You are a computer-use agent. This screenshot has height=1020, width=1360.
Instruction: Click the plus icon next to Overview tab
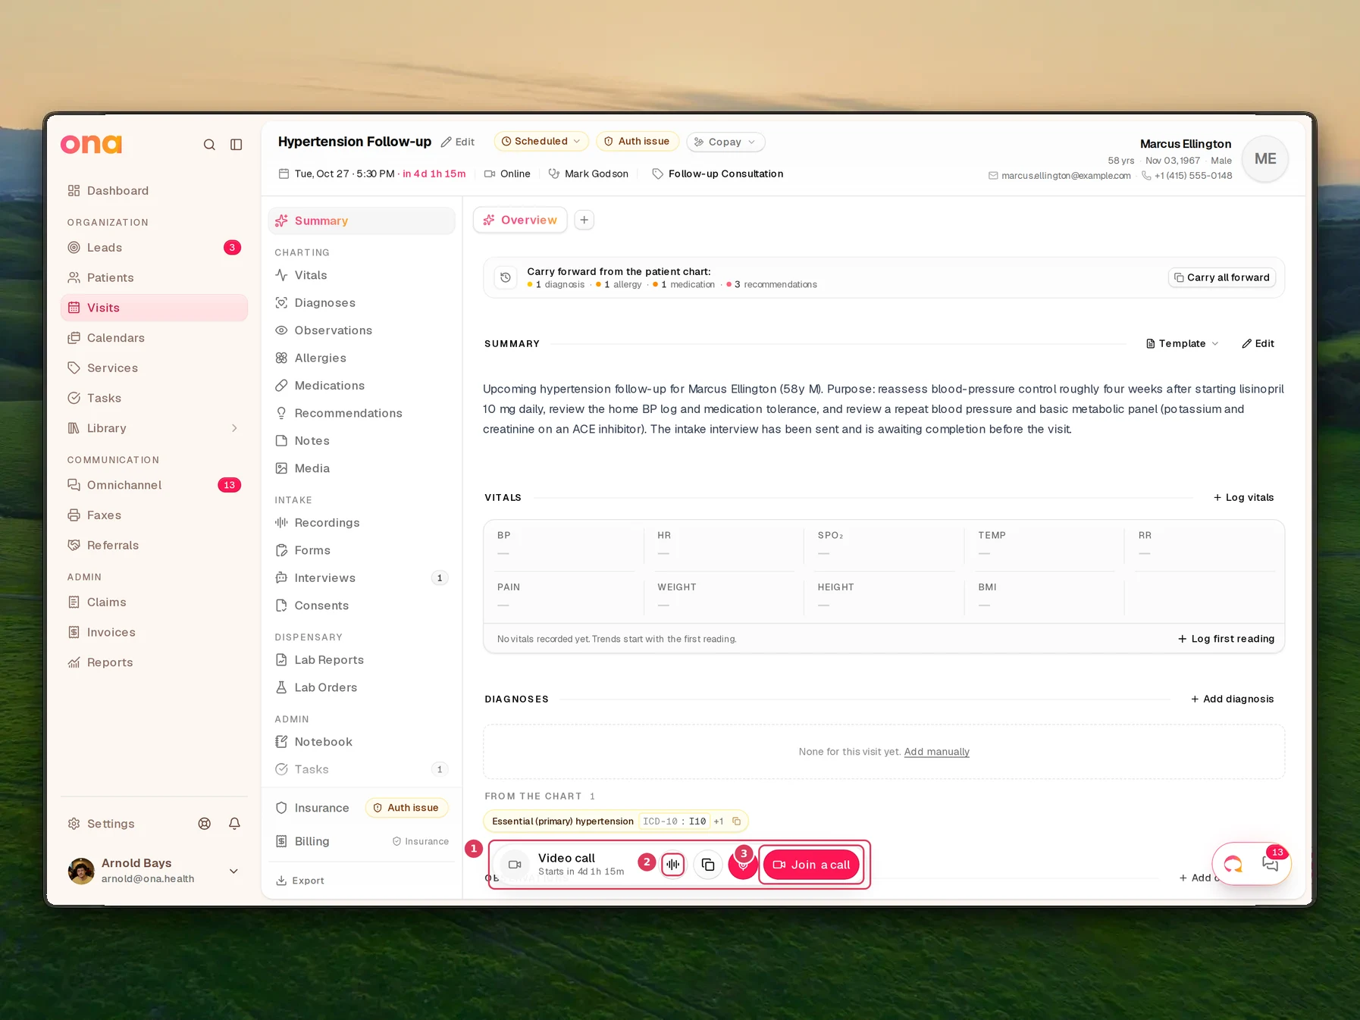(584, 220)
